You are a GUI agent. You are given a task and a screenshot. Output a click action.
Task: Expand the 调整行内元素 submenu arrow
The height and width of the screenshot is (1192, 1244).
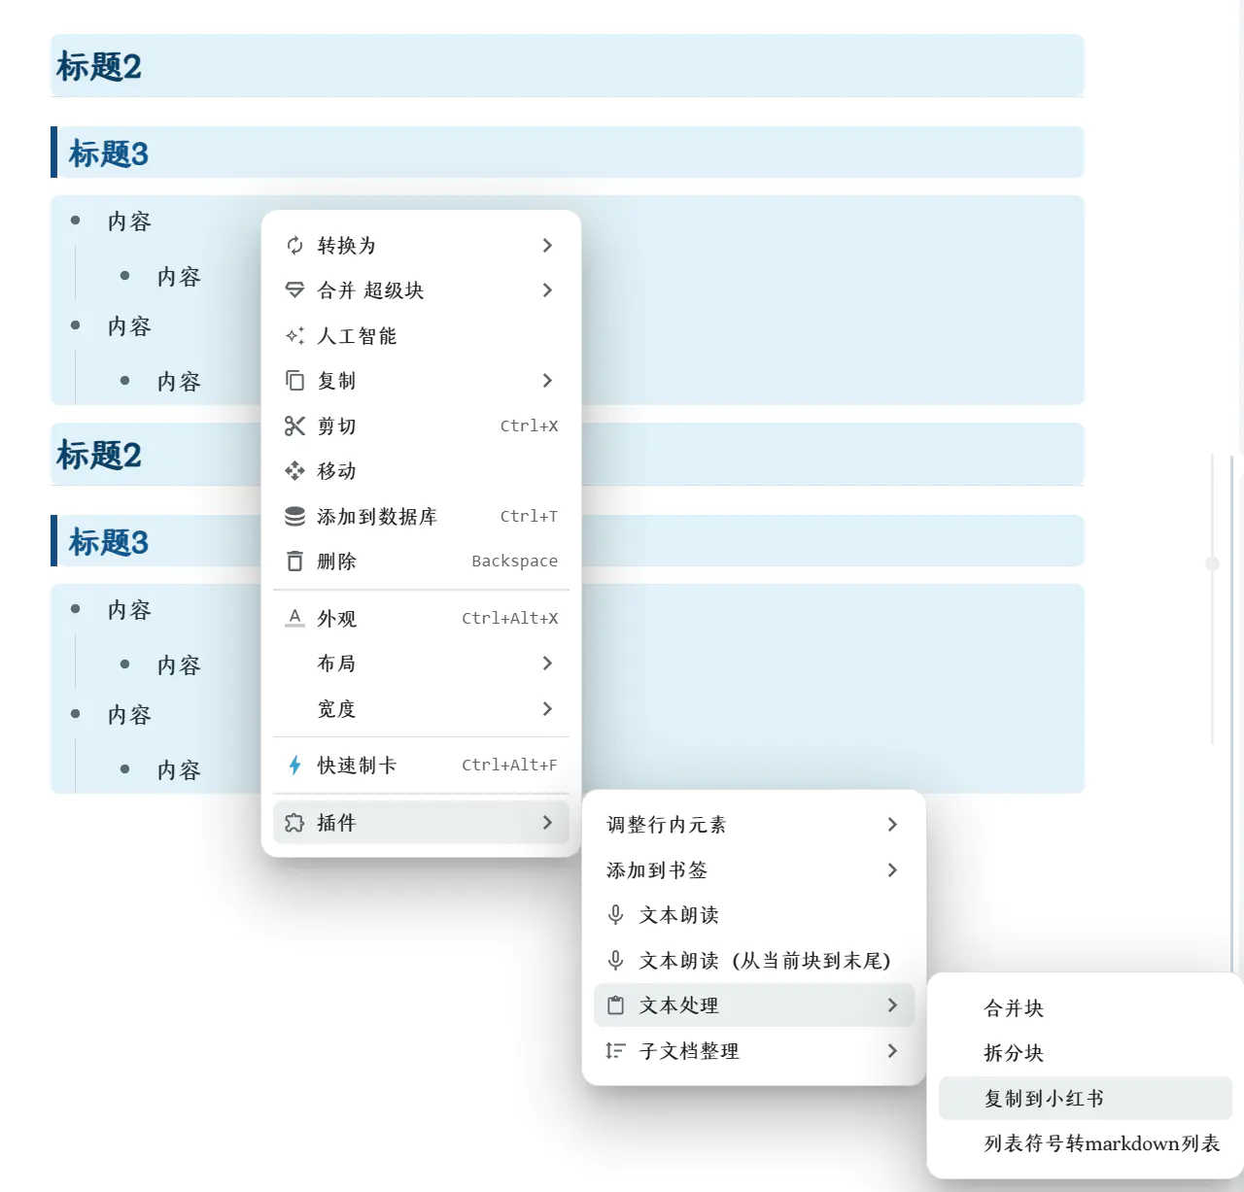892,825
